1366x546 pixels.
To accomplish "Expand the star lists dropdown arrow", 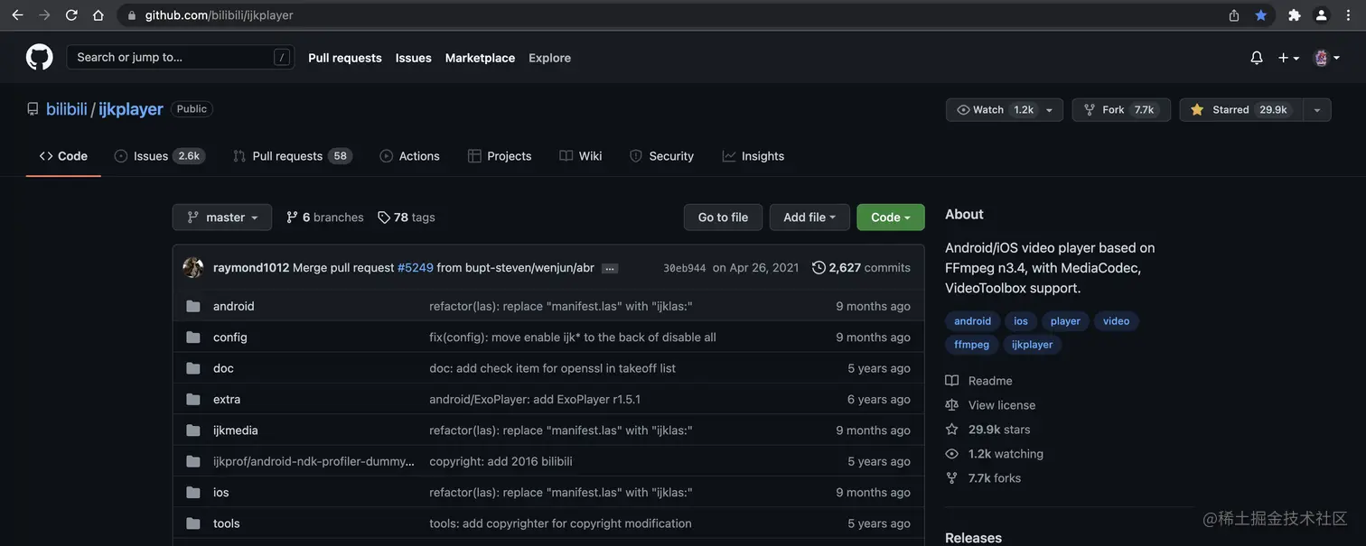I will pyautogui.click(x=1317, y=110).
